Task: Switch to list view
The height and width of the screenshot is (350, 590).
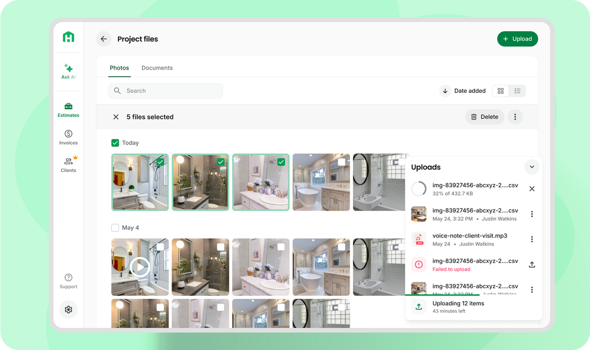Action: tap(517, 91)
